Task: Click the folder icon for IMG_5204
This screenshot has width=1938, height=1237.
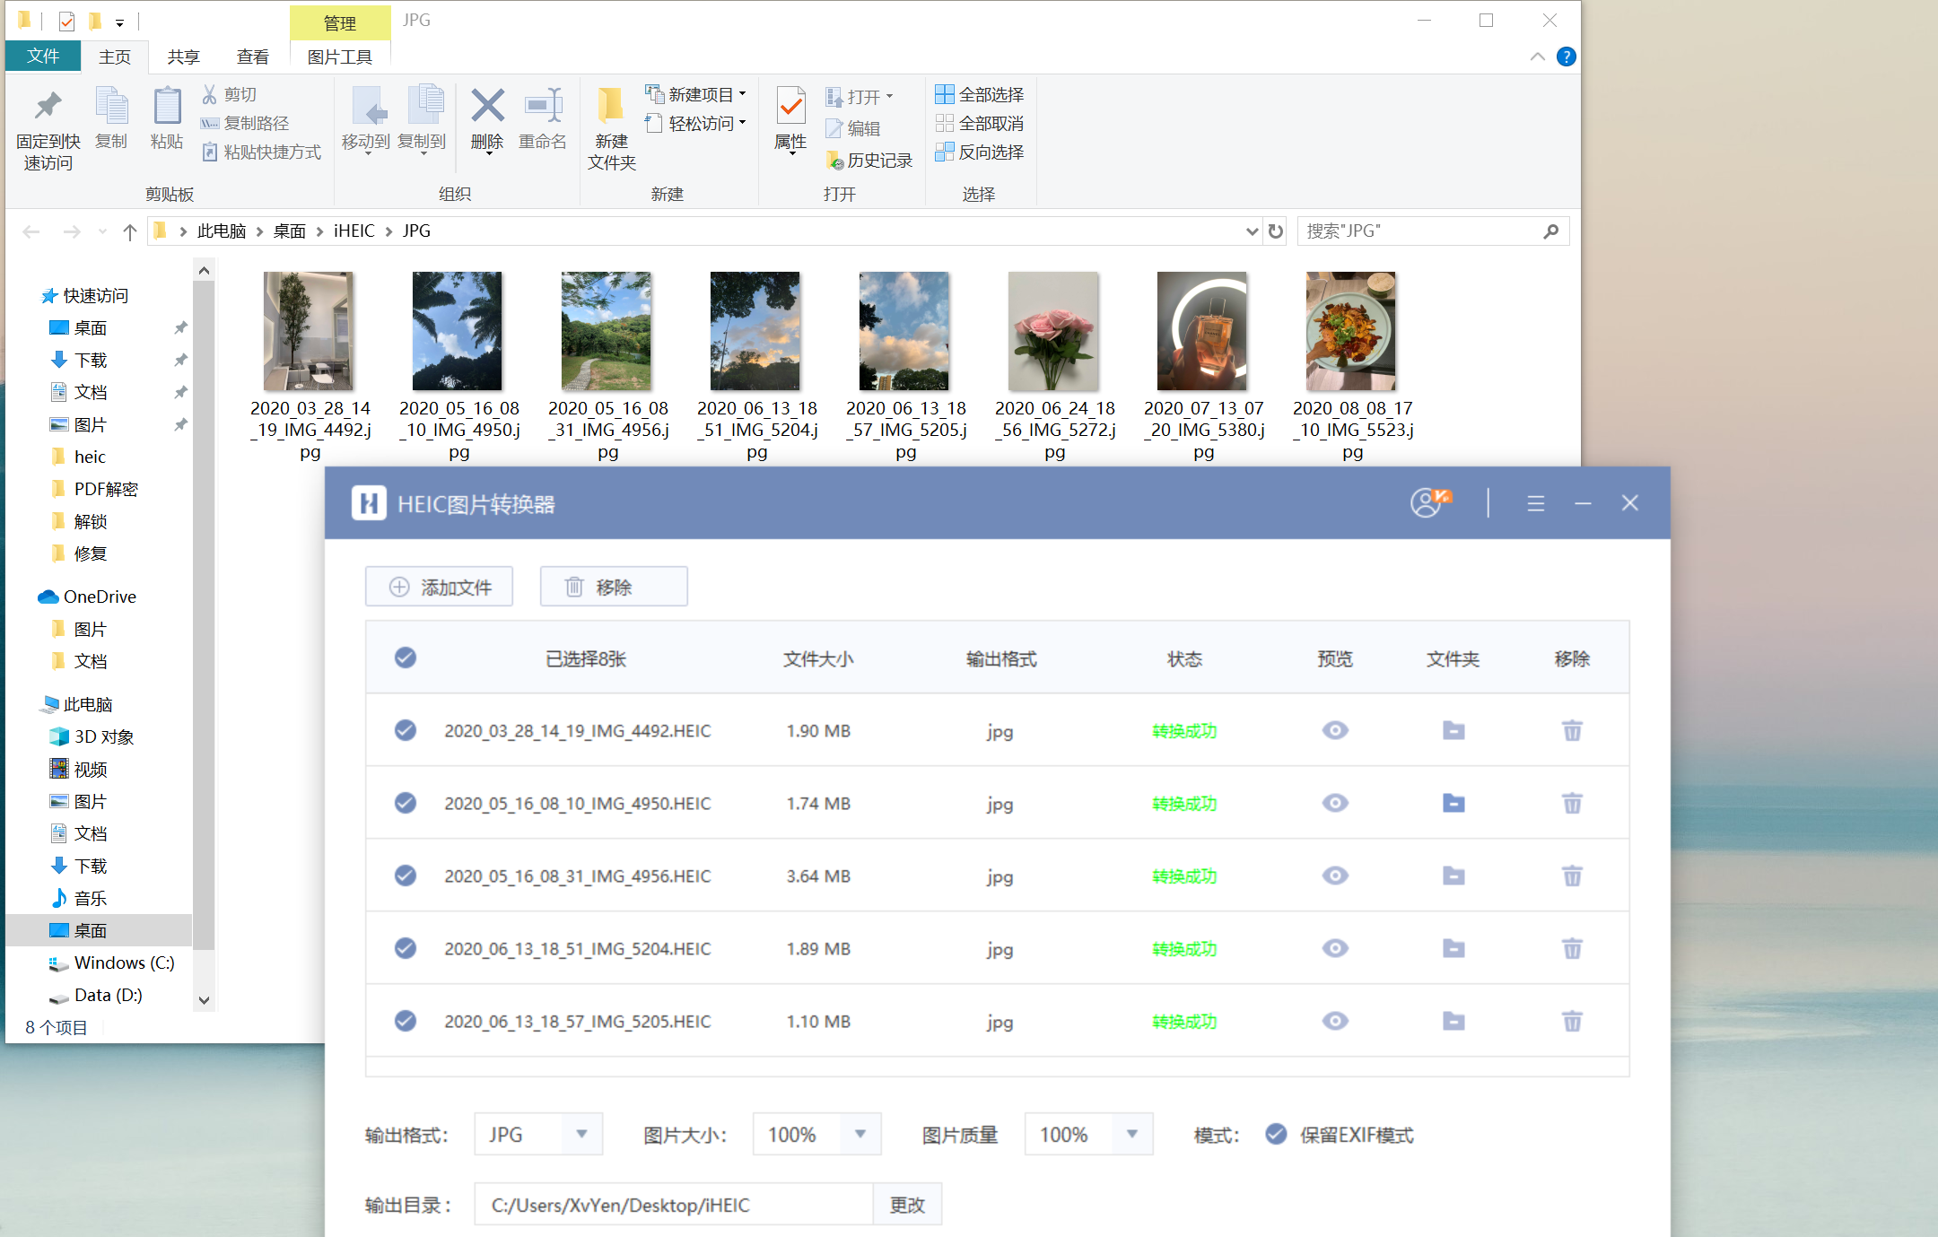Action: [1452, 947]
